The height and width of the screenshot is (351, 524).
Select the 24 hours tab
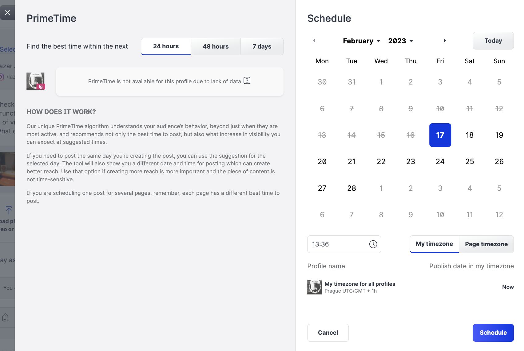[x=166, y=46]
